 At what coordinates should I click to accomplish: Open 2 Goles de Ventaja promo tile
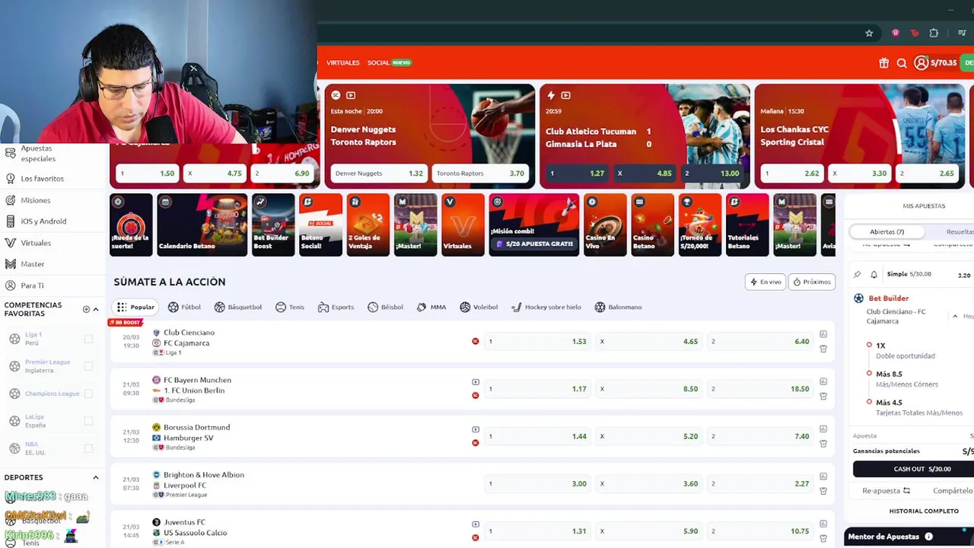(368, 225)
